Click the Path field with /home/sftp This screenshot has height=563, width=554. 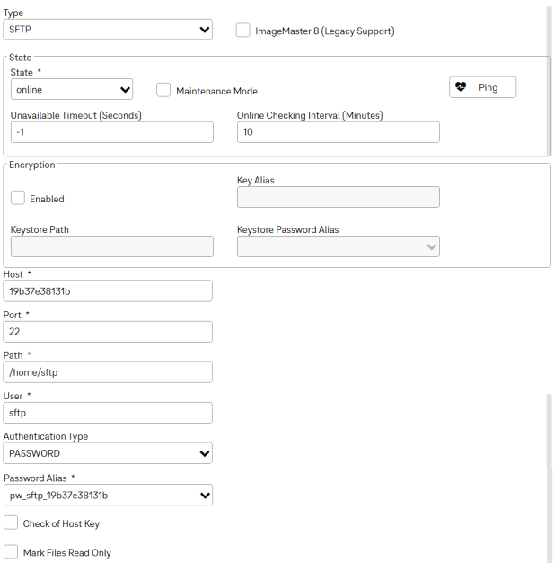(108, 372)
